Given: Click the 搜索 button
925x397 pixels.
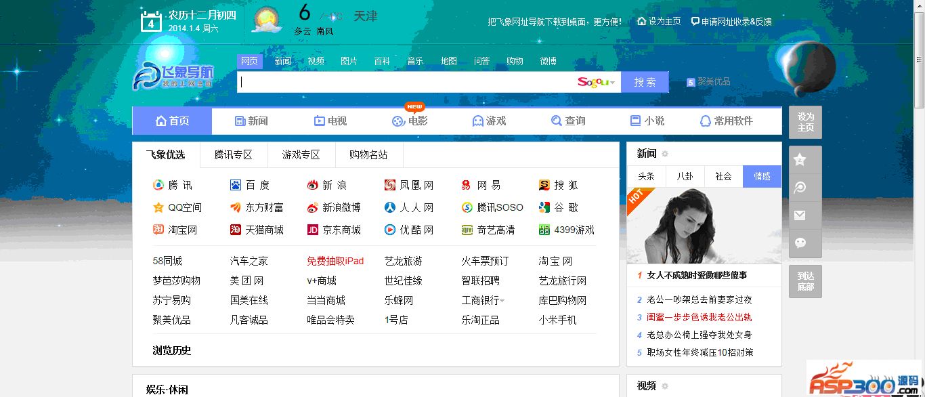Looking at the screenshot, I should (645, 82).
